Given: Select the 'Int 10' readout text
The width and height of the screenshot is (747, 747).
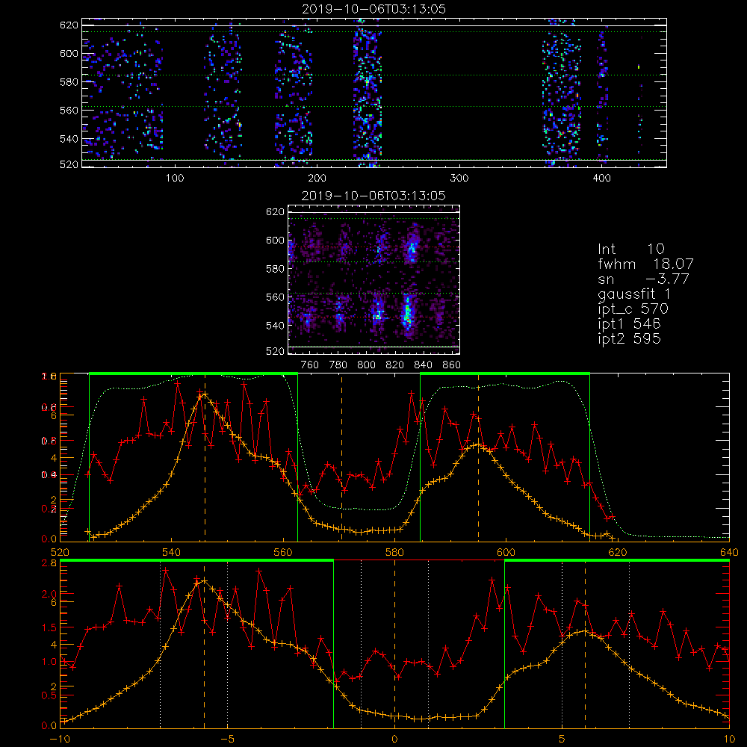Looking at the screenshot, I should coord(630,249).
